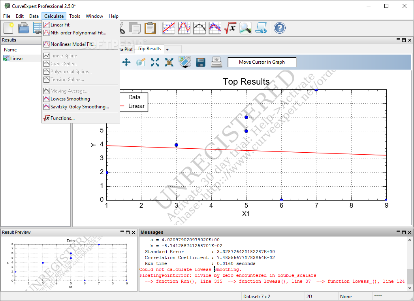This screenshot has width=414, height=301.
Task: Click the graph properties edit icon
Action: click(x=141, y=62)
